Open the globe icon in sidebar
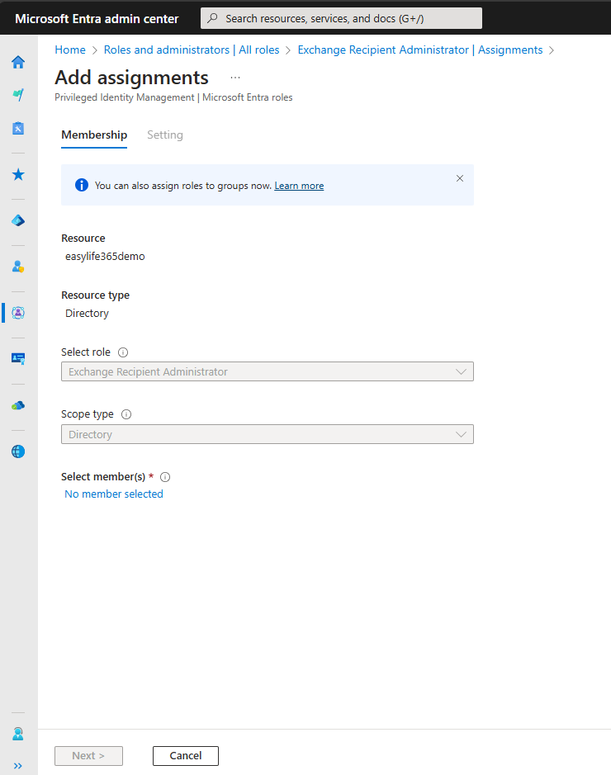Viewport: 611px width, 775px height. point(18,451)
